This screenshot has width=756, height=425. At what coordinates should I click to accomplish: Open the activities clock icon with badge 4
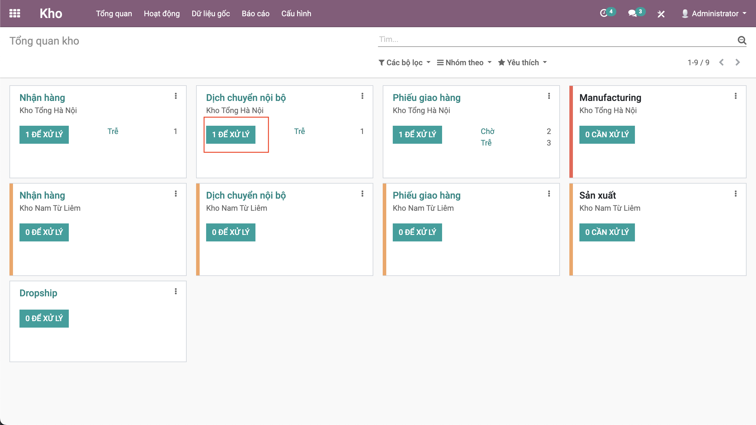coord(604,13)
